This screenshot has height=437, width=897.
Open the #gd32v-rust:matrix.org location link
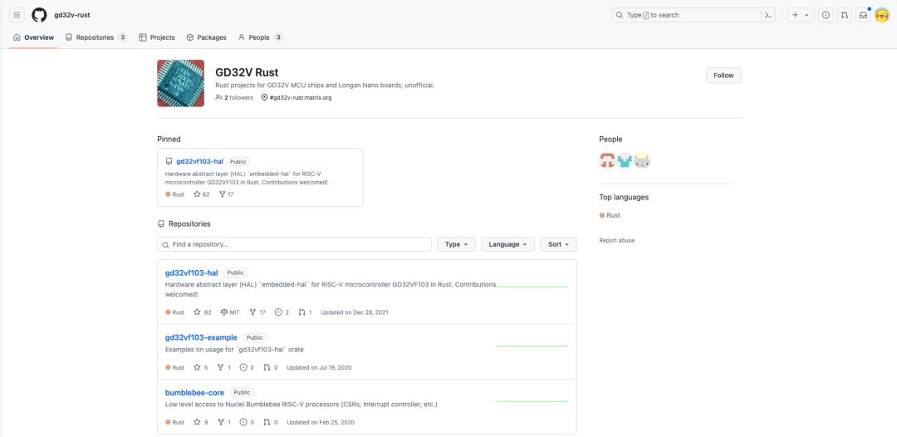301,98
